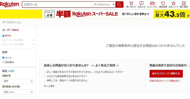Click the airplane icon next to 海外
The width and height of the screenshot is (190, 99).
coord(9,71)
